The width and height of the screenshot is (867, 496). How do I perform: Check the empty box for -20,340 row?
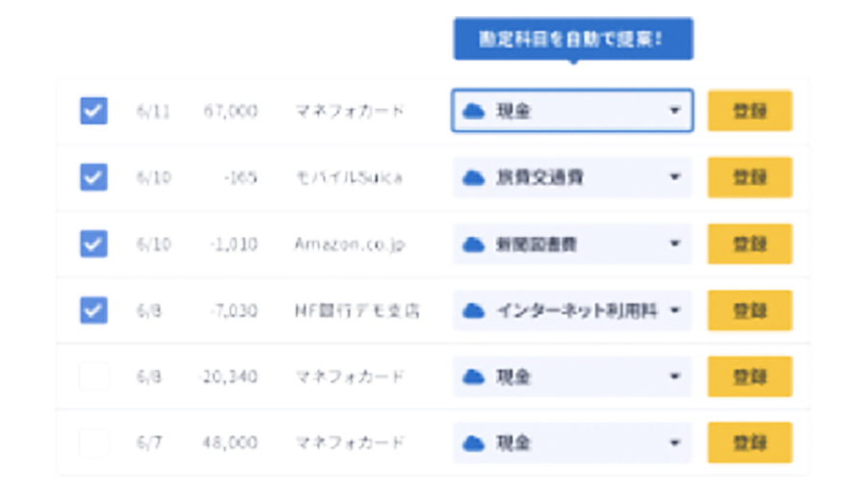(x=93, y=376)
